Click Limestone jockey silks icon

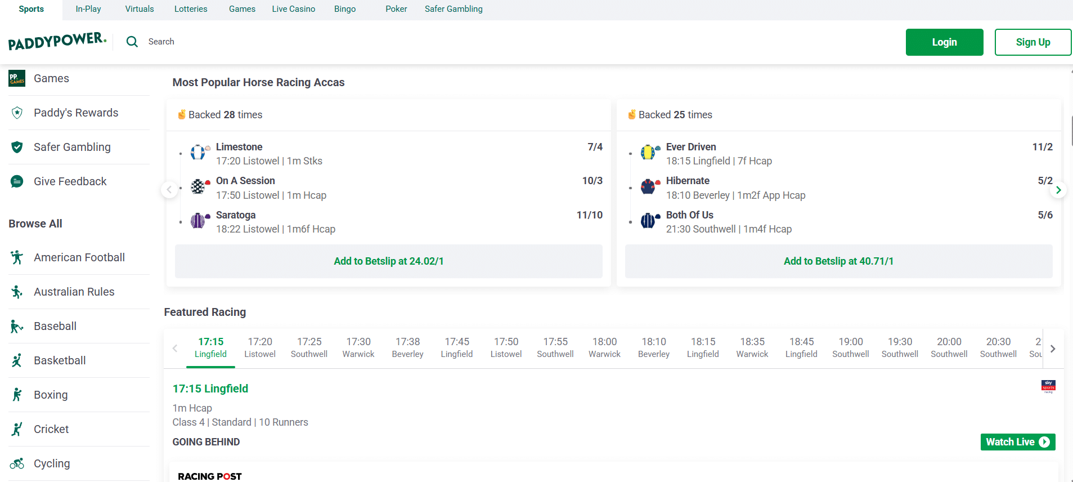click(200, 152)
